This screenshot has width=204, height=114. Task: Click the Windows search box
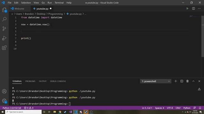point(23,112)
